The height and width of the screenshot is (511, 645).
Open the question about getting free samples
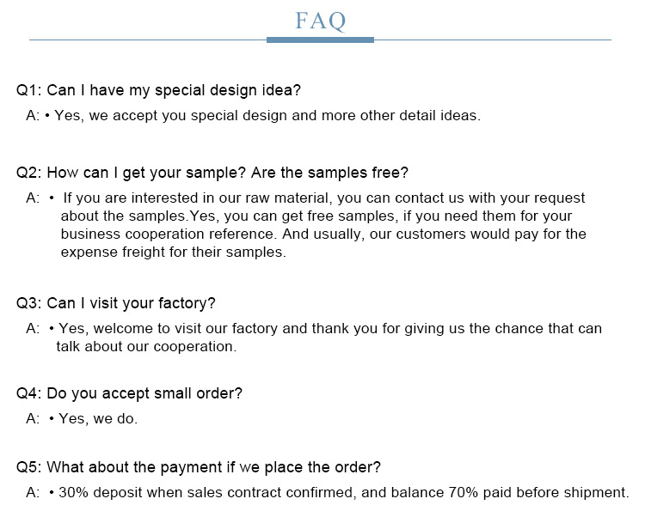[x=212, y=173]
